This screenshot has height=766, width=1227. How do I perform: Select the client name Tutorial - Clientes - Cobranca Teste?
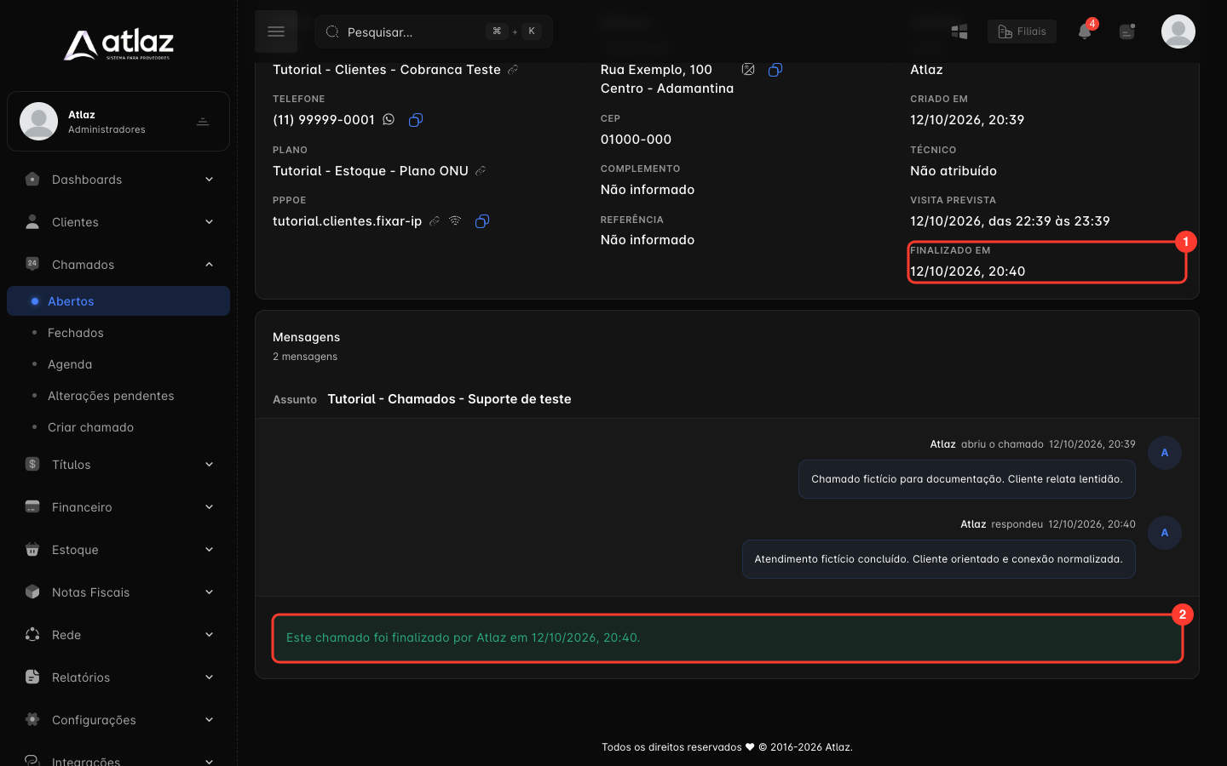click(x=387, y=70)
